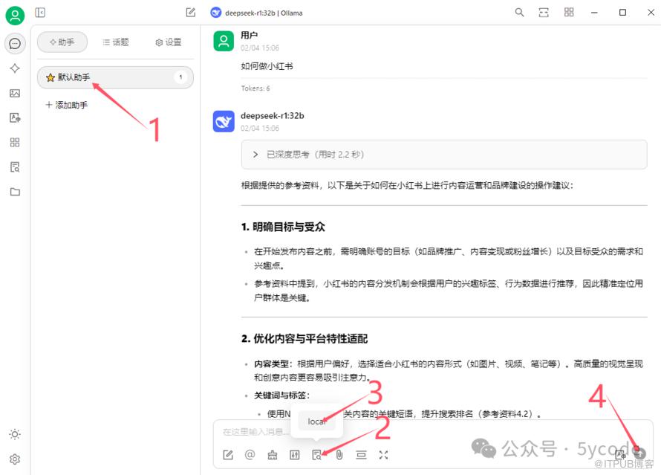The width and height of the screenshot is (661, 475).
Task: Open mini apps grid in title bar
Action: click(x=569, y=12)
